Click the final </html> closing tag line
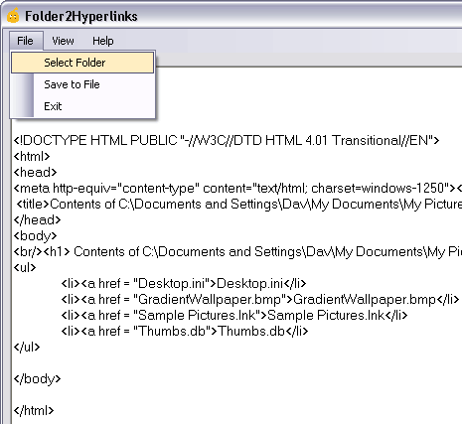This screenshot has height=424, width=462. (34, 410)
